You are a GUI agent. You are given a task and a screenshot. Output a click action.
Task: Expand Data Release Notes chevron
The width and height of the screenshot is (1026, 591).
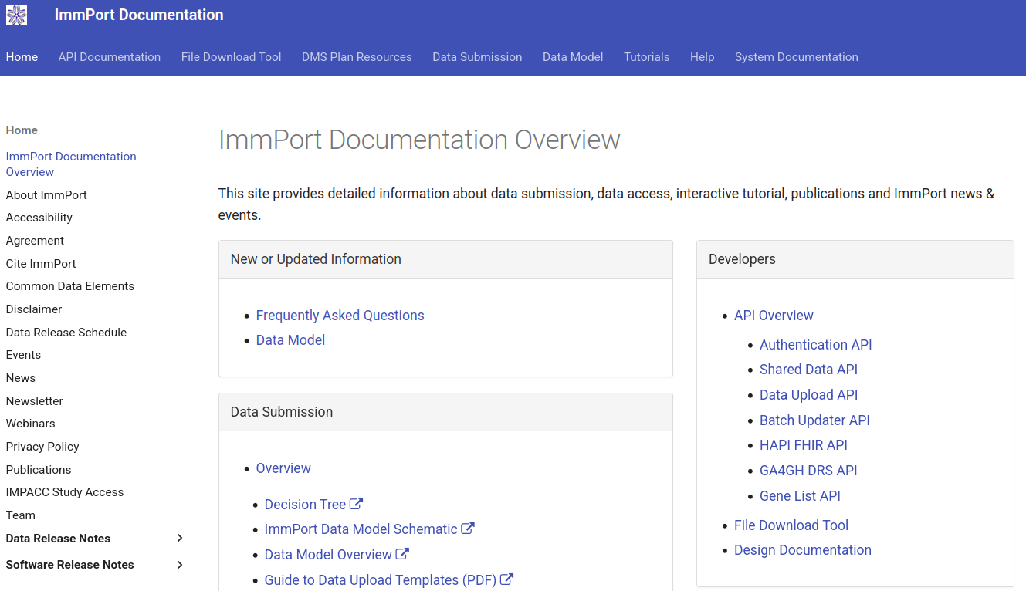pyautogui.click(x=180, y=538)
